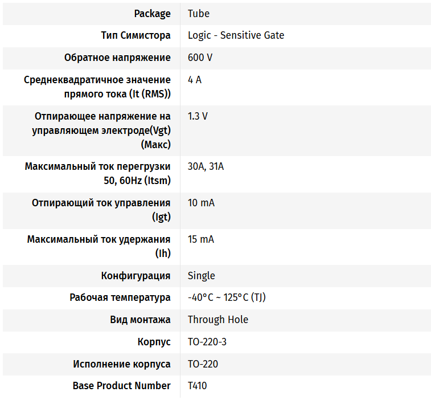Select the "Logic - Sensitive Gate" value
This screenshot has width=431, height=404.
tap(236, 35)
